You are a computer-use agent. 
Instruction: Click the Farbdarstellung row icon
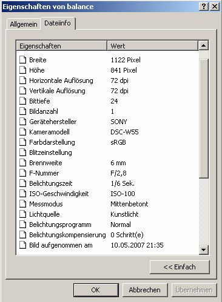click(23, 142)
